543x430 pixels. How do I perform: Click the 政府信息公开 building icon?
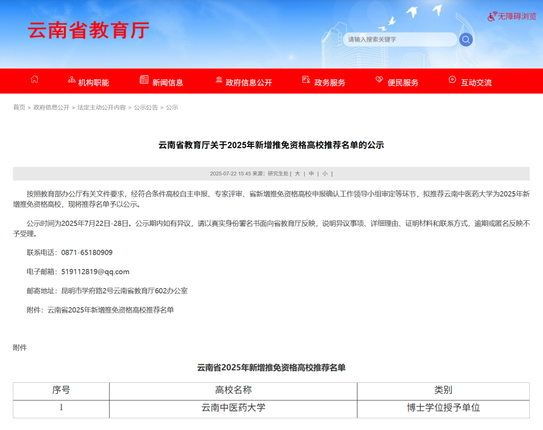coord(219,80)
